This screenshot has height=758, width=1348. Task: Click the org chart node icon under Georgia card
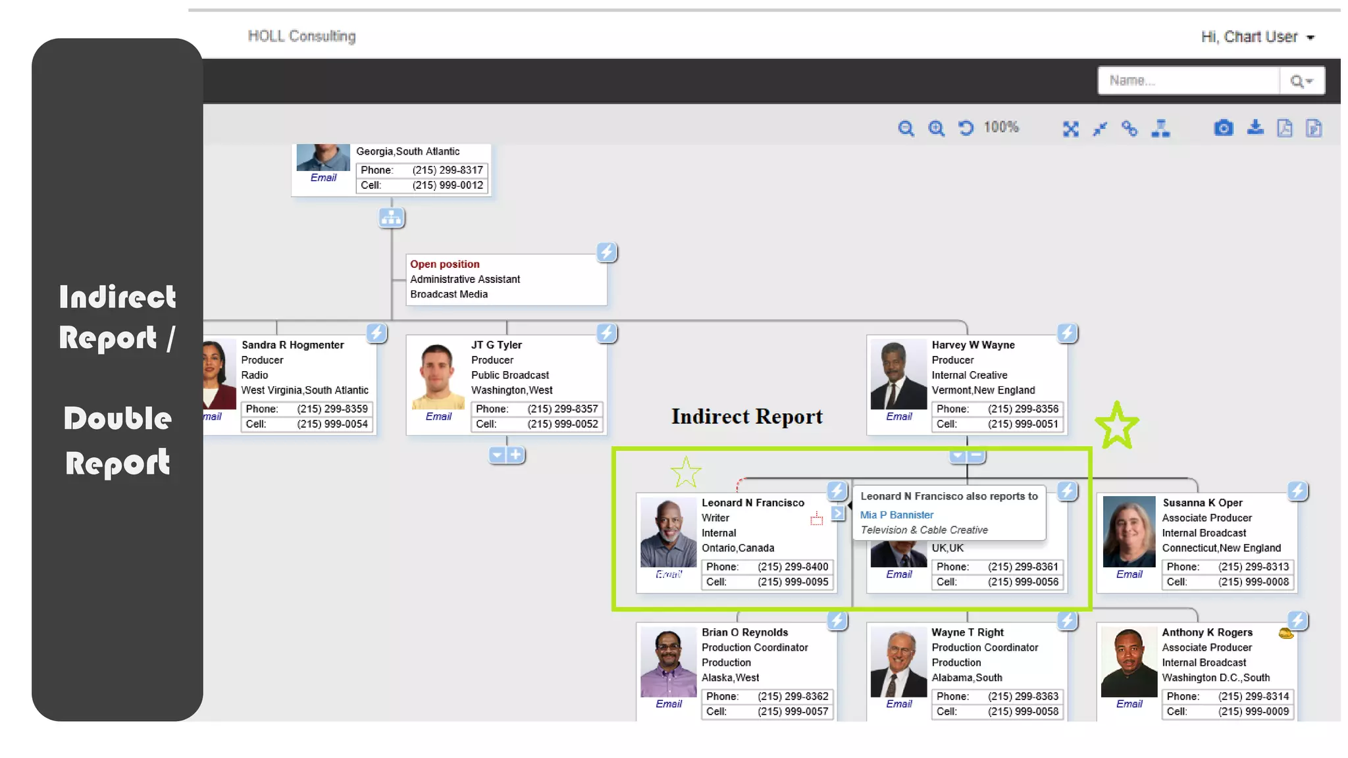click(x=391, y=218)
